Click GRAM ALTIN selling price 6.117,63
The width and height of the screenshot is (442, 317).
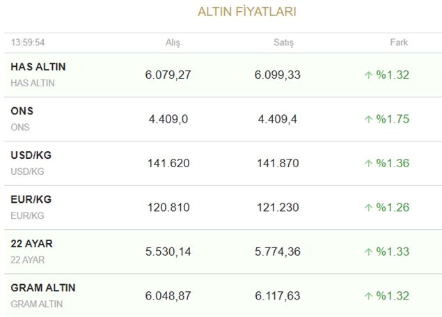pyautogui.click(x=278, y=296)
